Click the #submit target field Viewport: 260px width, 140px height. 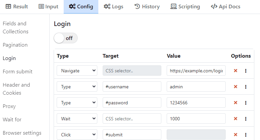(132, 134)
